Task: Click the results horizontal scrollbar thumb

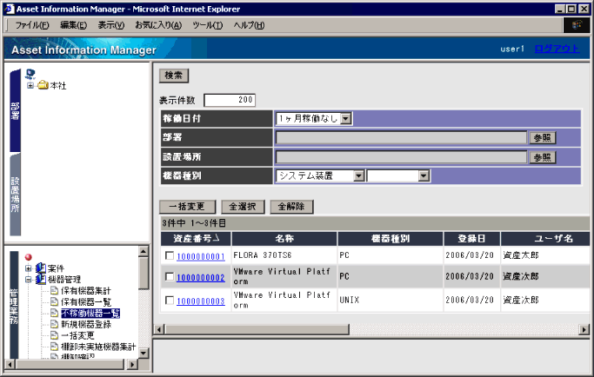Action: pyautogui.click(x=257, y=330)
